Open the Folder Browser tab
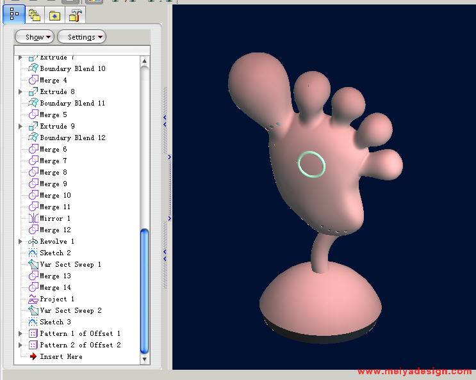Image resolution: width=476 pixels, height=380 pixels. pyautogui.click(x=35, y=15)
